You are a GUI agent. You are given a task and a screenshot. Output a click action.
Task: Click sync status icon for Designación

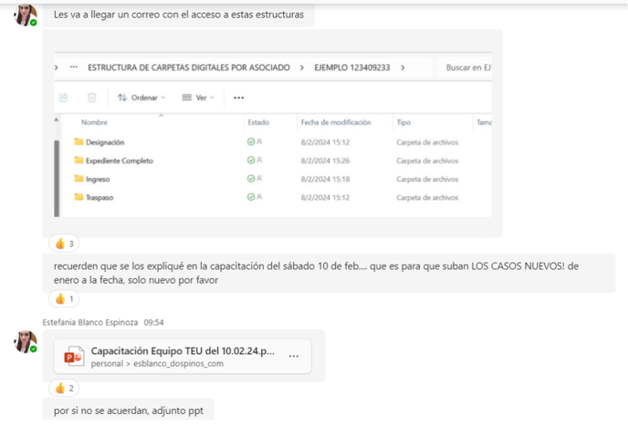point(251,141)
